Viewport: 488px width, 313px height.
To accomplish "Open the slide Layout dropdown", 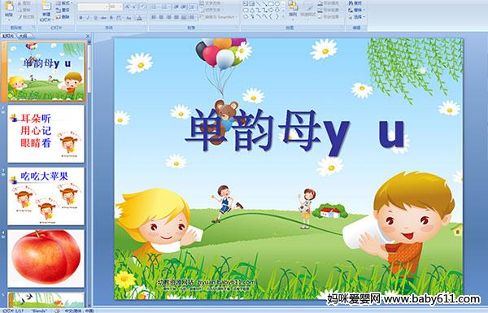I will [64, 3].
